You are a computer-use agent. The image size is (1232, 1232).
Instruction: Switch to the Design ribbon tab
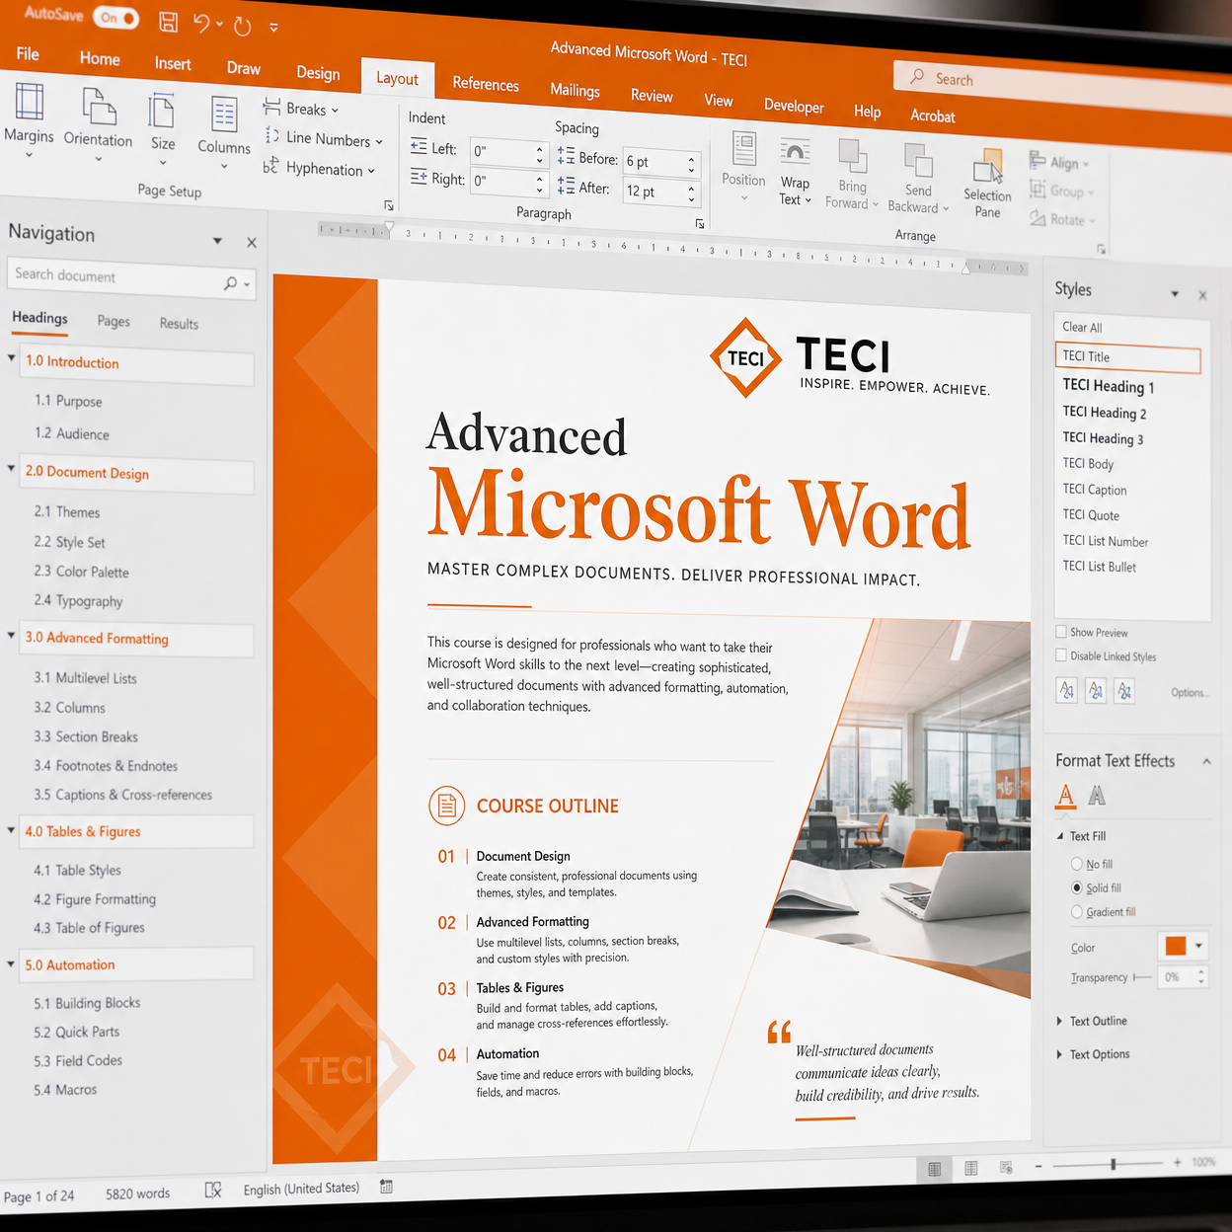click(x=318, y=73)
